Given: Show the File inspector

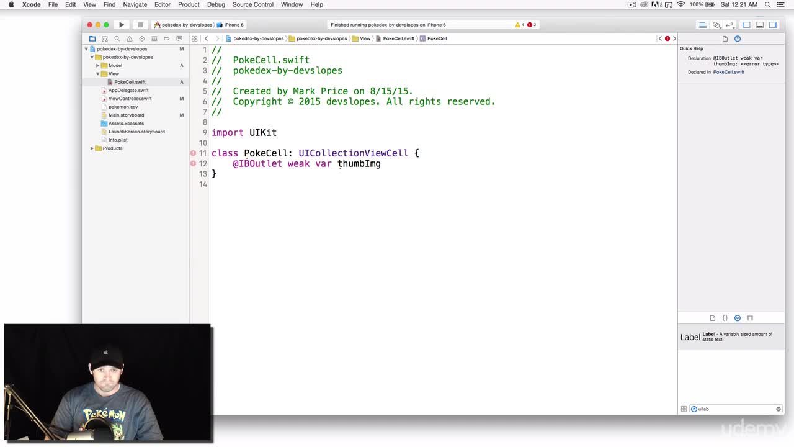Looking at the screenshot, I should (725, 38).
